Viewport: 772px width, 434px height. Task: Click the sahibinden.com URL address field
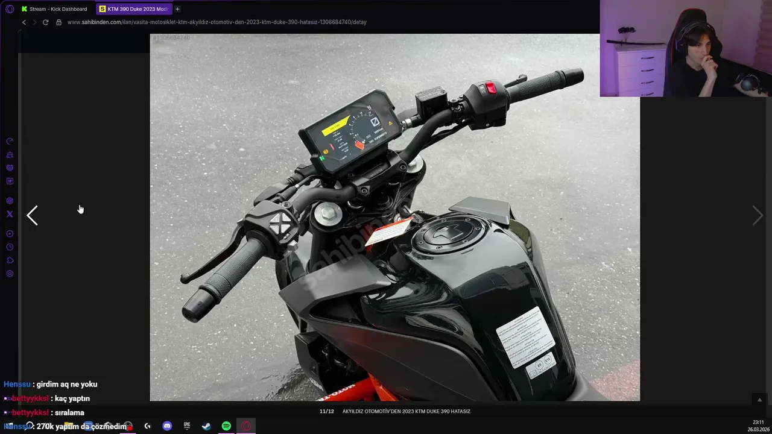[x=217, y=22]
